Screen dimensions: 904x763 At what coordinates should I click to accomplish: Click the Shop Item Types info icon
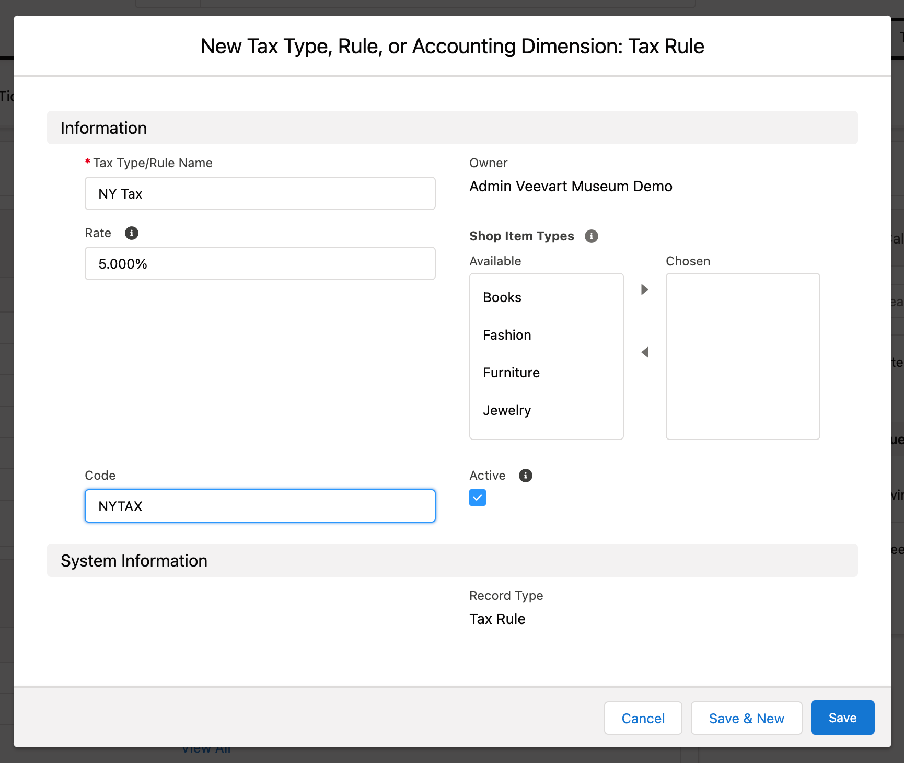click(590, 236)
